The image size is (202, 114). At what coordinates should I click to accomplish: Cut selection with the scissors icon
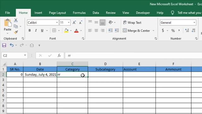(16, 20)
